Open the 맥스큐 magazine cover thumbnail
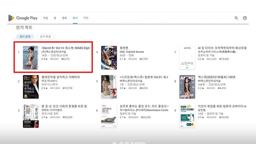This screenshot has height=144, width=256. coord(187,87)
